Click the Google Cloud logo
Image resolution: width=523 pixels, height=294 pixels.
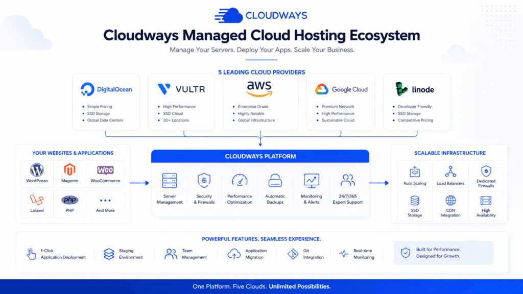(x=341, y=89)
